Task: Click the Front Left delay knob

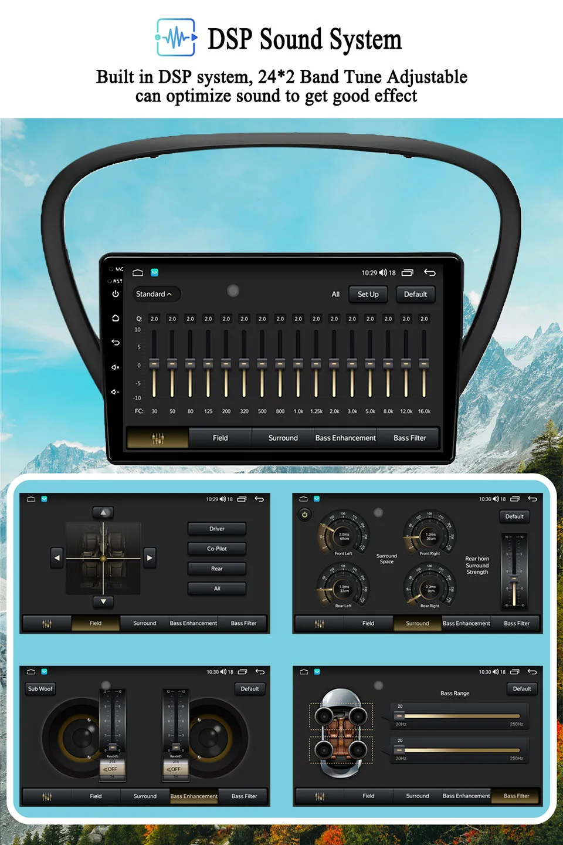Action: click(343, 532)
